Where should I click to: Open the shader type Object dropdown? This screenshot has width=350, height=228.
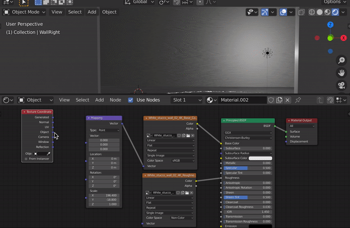click(x=36, y=100)
